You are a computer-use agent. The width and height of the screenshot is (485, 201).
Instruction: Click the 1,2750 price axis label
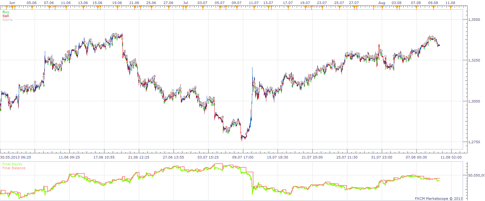pos(474,142)
